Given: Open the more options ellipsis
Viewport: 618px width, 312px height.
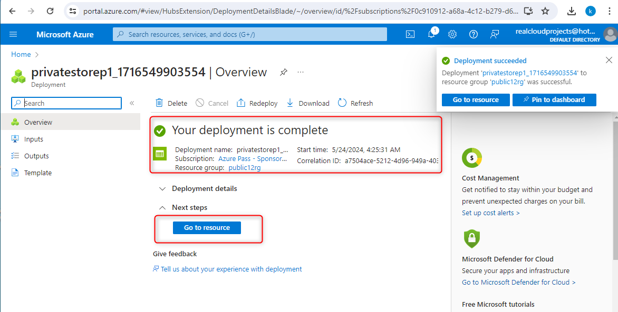Looking at the screenshot, I should coord(301,72).
